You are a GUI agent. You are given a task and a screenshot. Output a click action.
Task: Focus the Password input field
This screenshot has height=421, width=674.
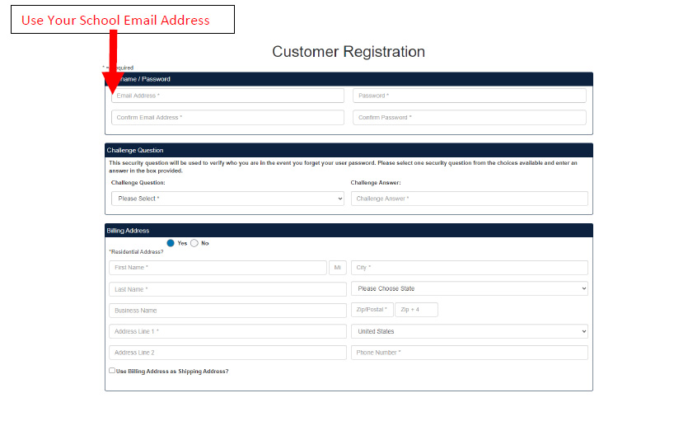tap(469, 96)
